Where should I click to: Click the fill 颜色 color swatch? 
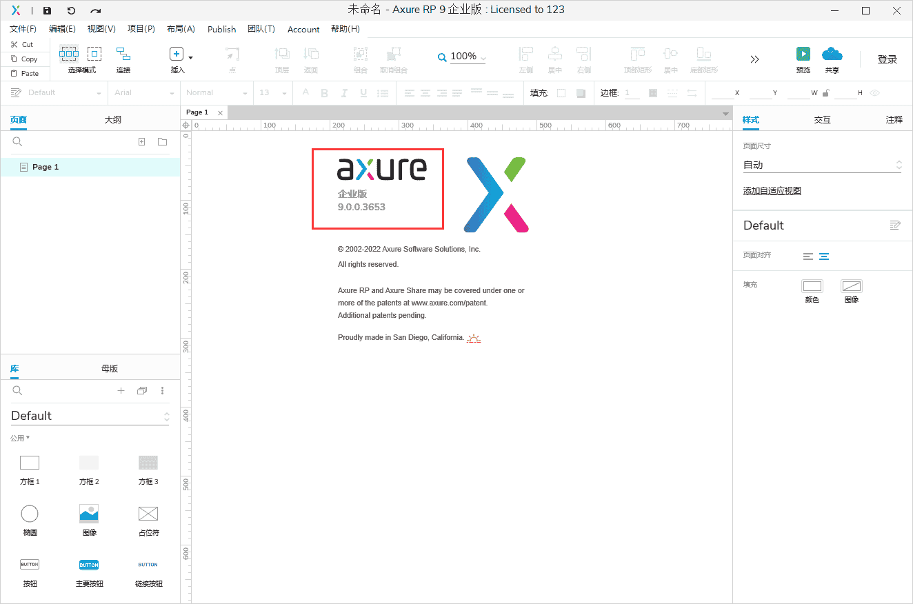[x=812, y=286]
